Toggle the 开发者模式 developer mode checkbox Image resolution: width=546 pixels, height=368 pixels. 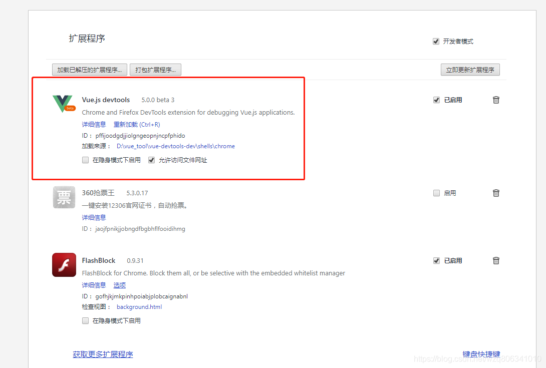coord(436,42)
